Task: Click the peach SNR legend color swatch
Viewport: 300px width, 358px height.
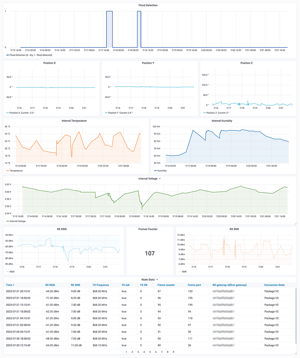Action: click(180, 272)
